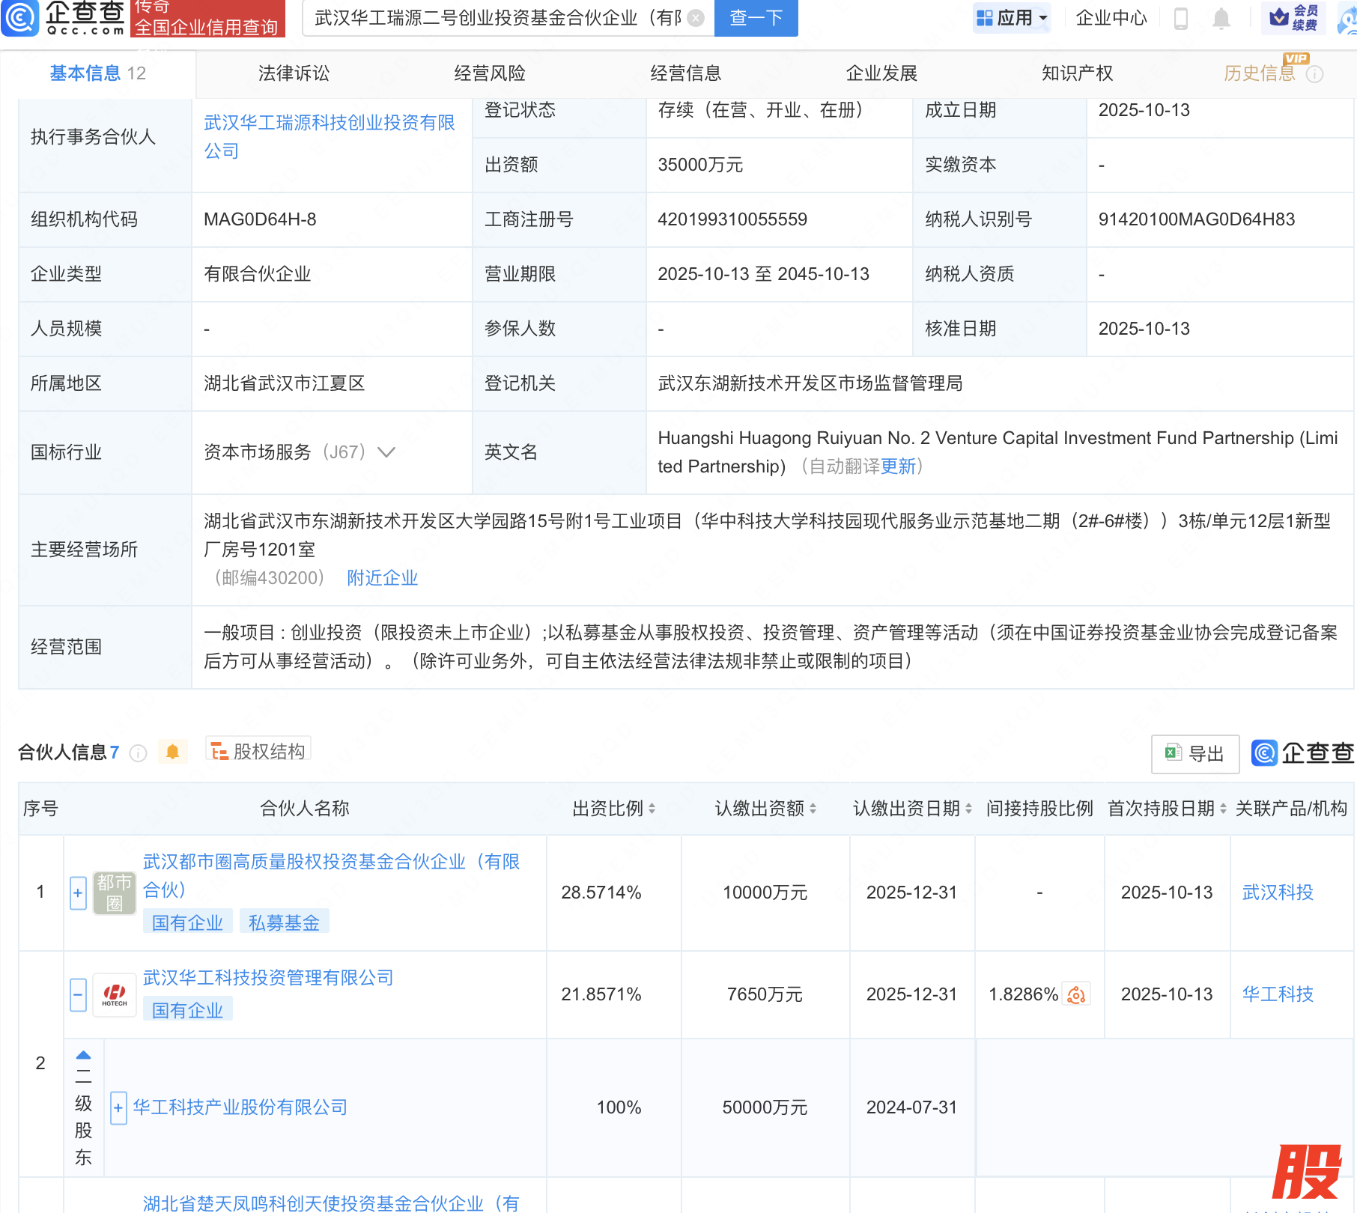Click the Qcc logo icon in header
This screenshot has height=1213, width=1357.
(x=20, y=18)
